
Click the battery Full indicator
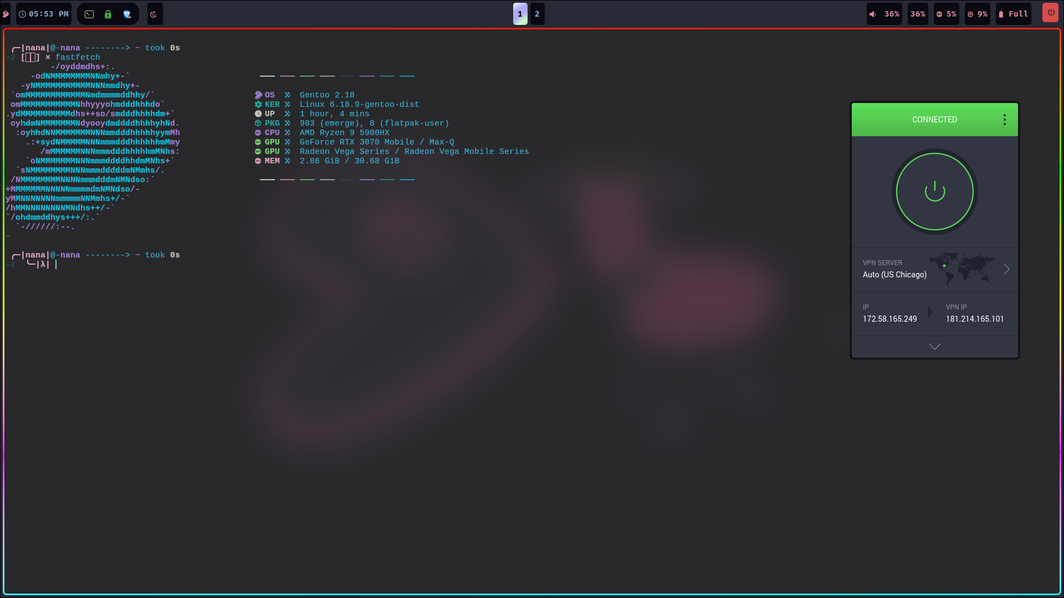[x=1014, y=14]
